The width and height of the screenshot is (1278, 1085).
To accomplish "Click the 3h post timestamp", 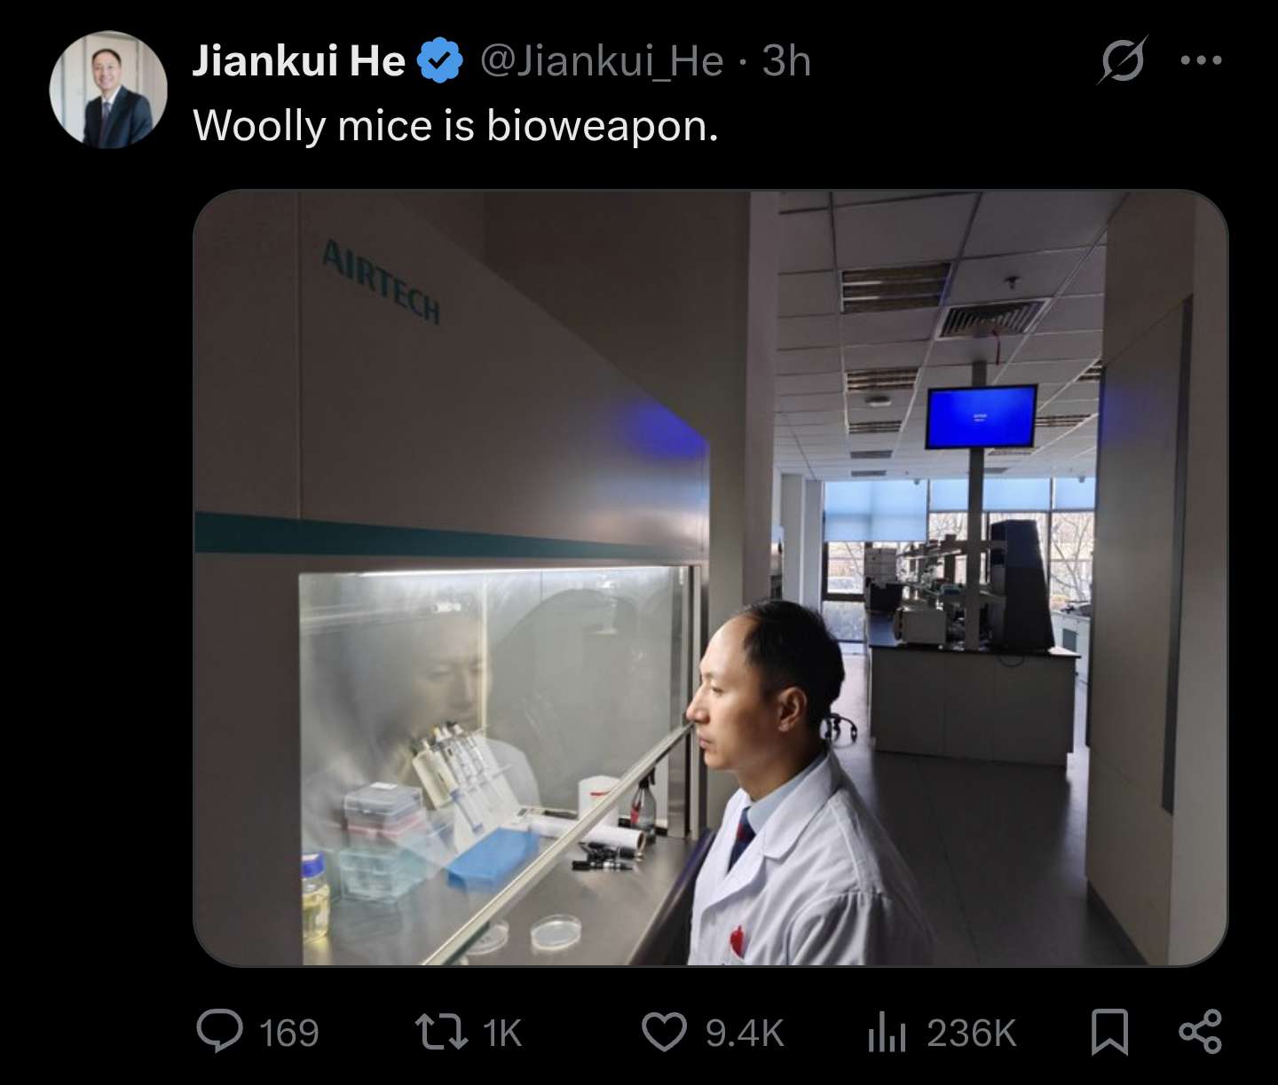I will coord(786,61).
